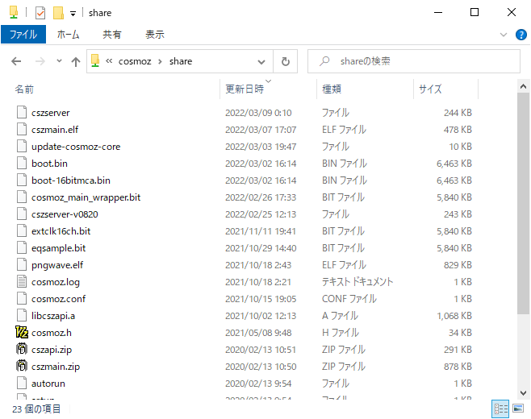This screenshot has height=419, width=531.
Task: Click the refresh button beside address bar
Action: [285, 61]
